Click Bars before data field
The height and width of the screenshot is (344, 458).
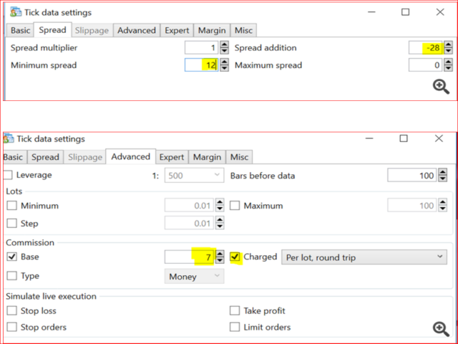click(412, 175)
